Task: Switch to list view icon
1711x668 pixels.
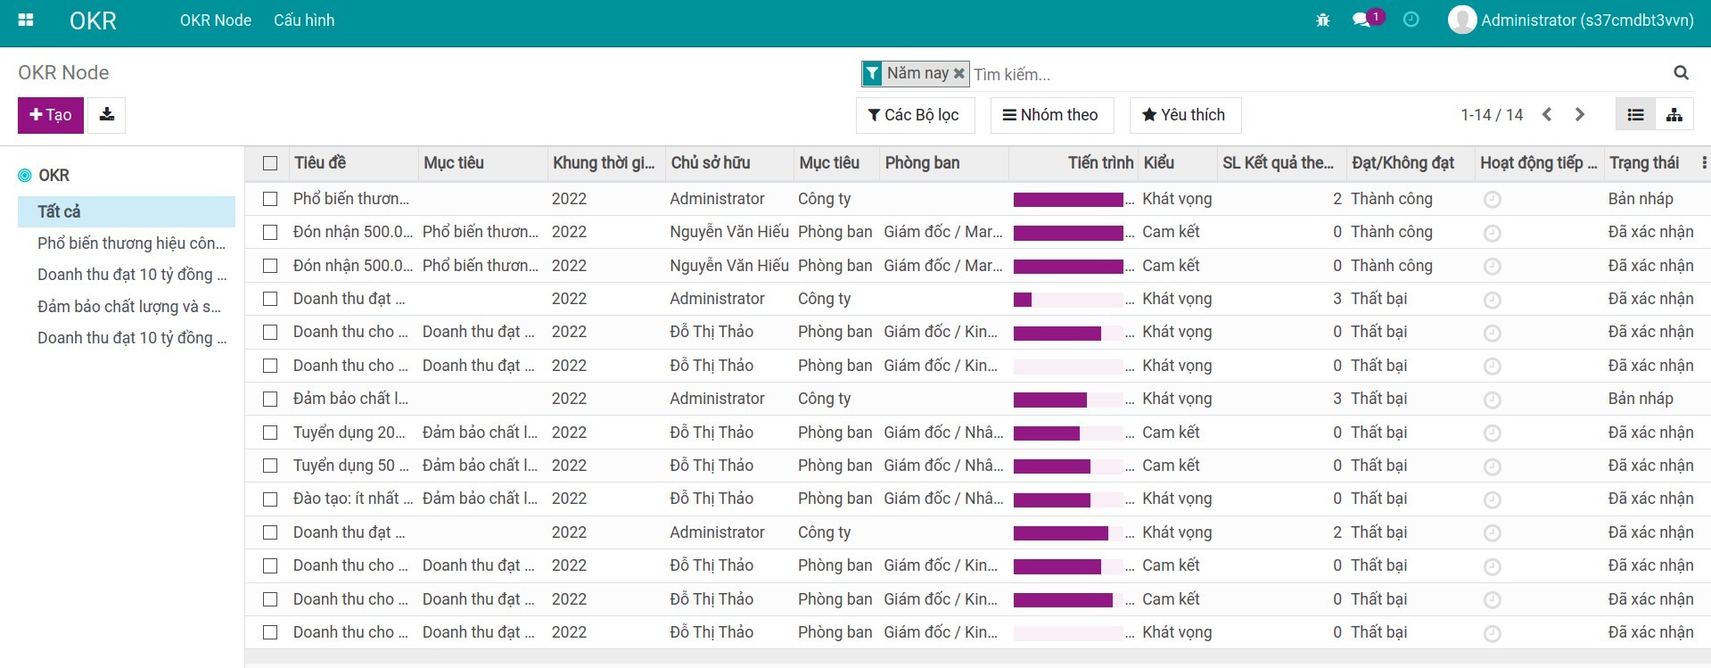Action: coord(1635,115)
